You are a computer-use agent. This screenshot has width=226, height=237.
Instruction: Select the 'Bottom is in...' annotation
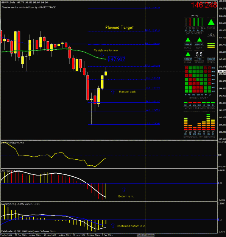click(127, 196)
